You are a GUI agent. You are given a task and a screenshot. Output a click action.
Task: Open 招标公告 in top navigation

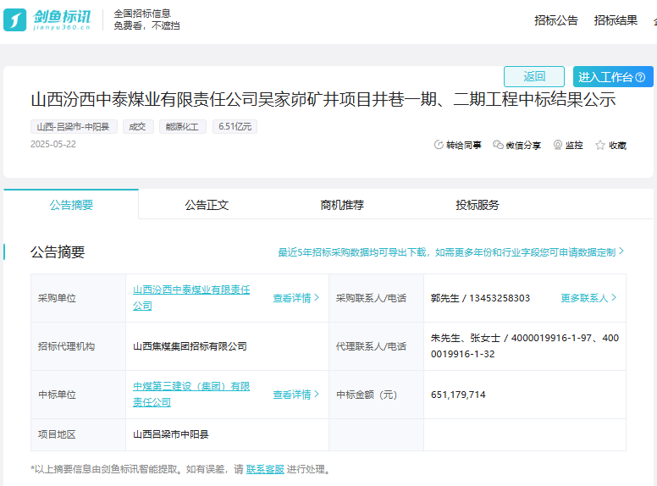point(556,20)
